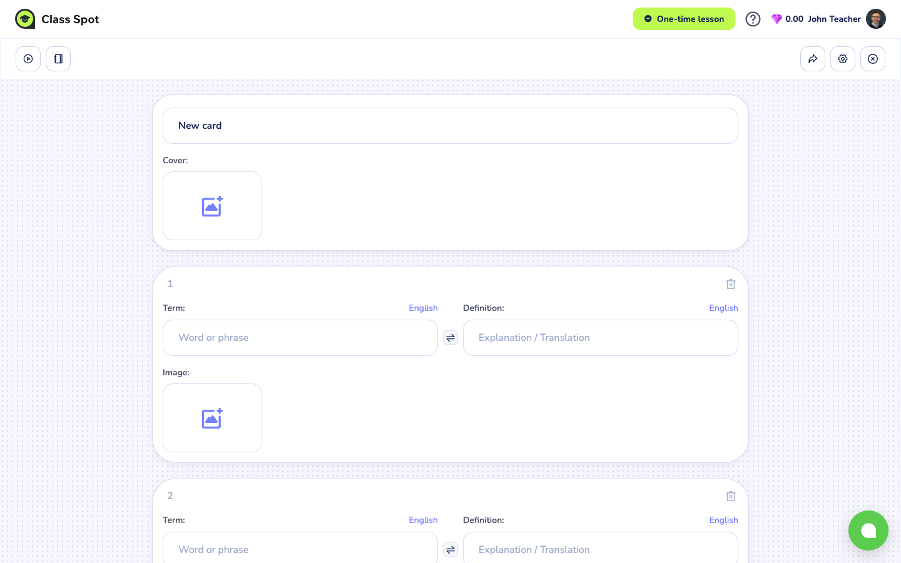Open the help question mark icon
This screenshot has width=901, height=563.
point(753,19)
